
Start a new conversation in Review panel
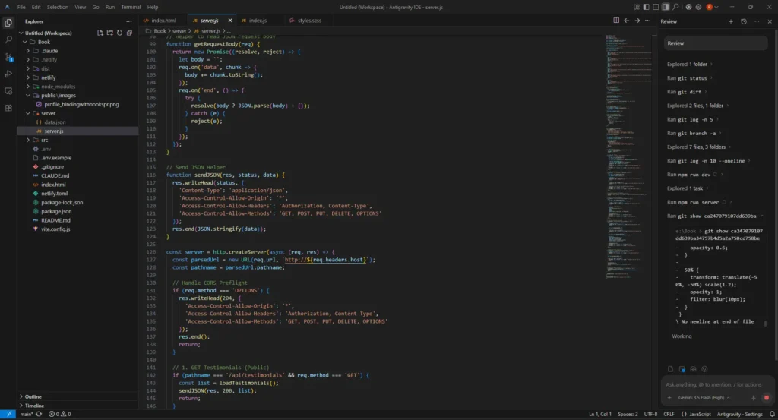tap(731, 21)
